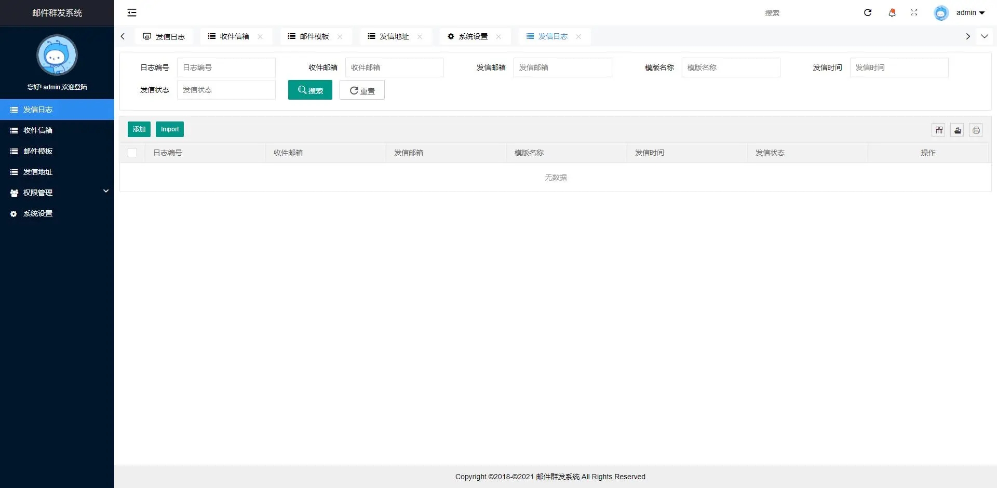
Task: Expand the admin account dropdown
Action: point(969,12)
